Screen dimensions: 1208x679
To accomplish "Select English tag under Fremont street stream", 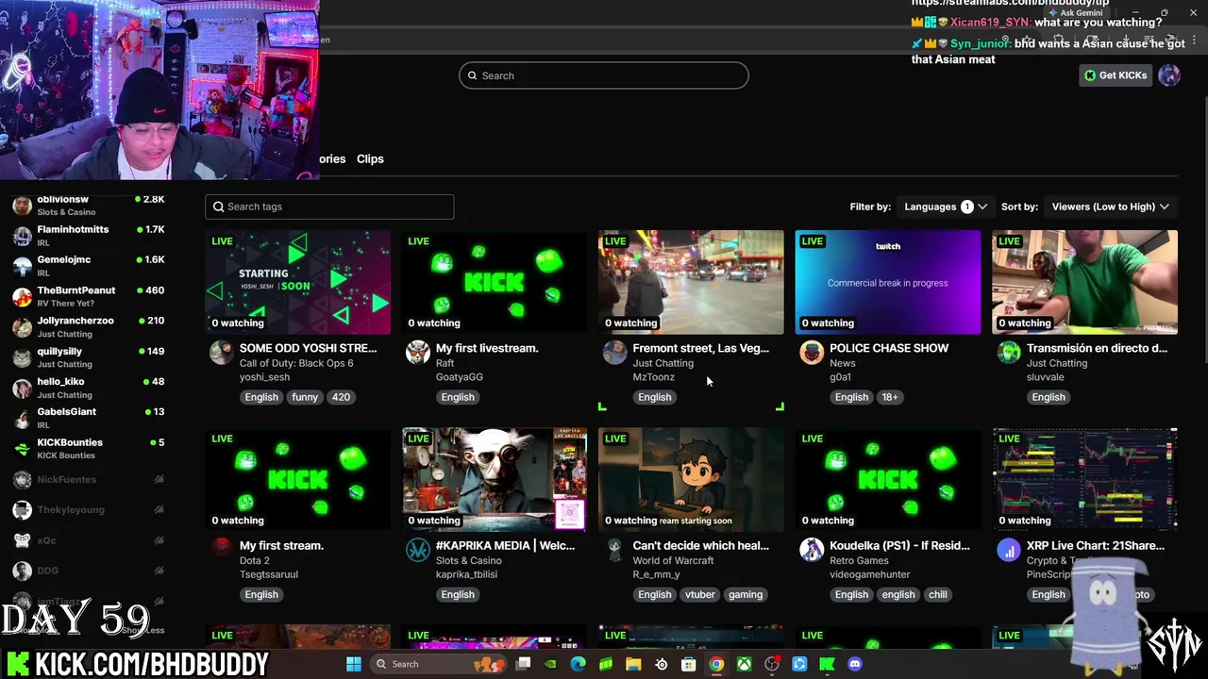I will [x=654, y=397].
